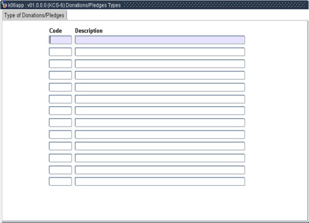The image size is (309, 223).
Task: Click the last row Description field
Action: pos(160,181)
